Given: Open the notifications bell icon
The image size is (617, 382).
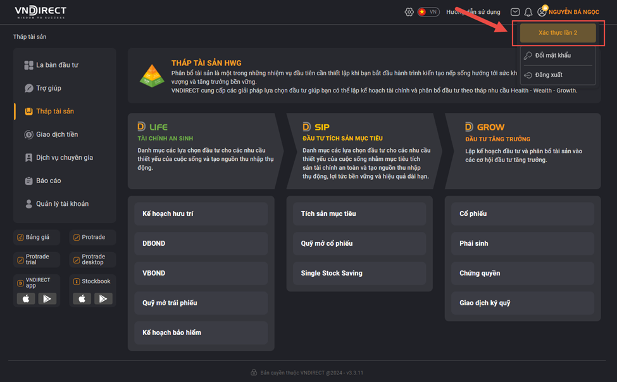Looking at the screenshot, I should 528,12.
